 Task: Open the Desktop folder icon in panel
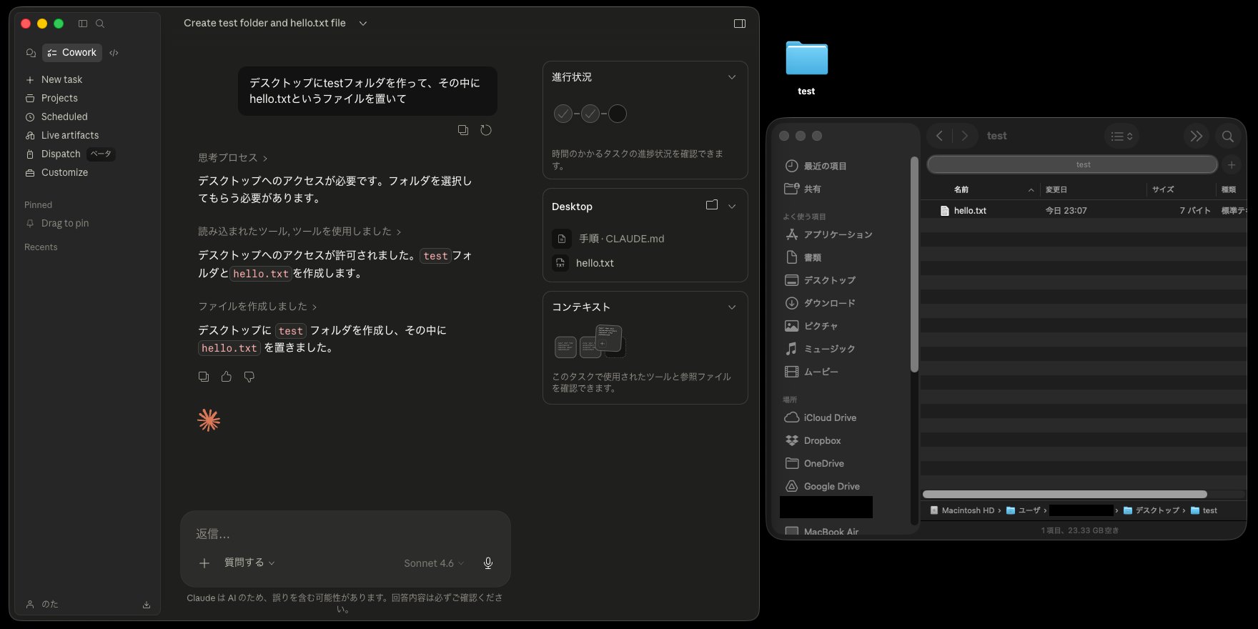pos(712,205)
